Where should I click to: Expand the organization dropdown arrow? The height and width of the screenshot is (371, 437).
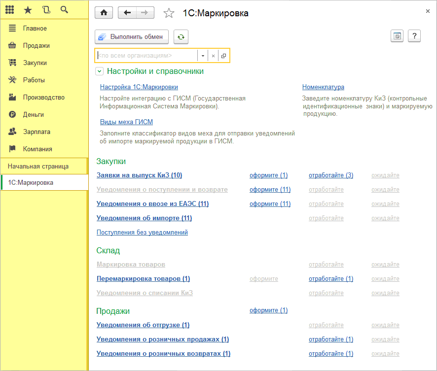[203, 56]
